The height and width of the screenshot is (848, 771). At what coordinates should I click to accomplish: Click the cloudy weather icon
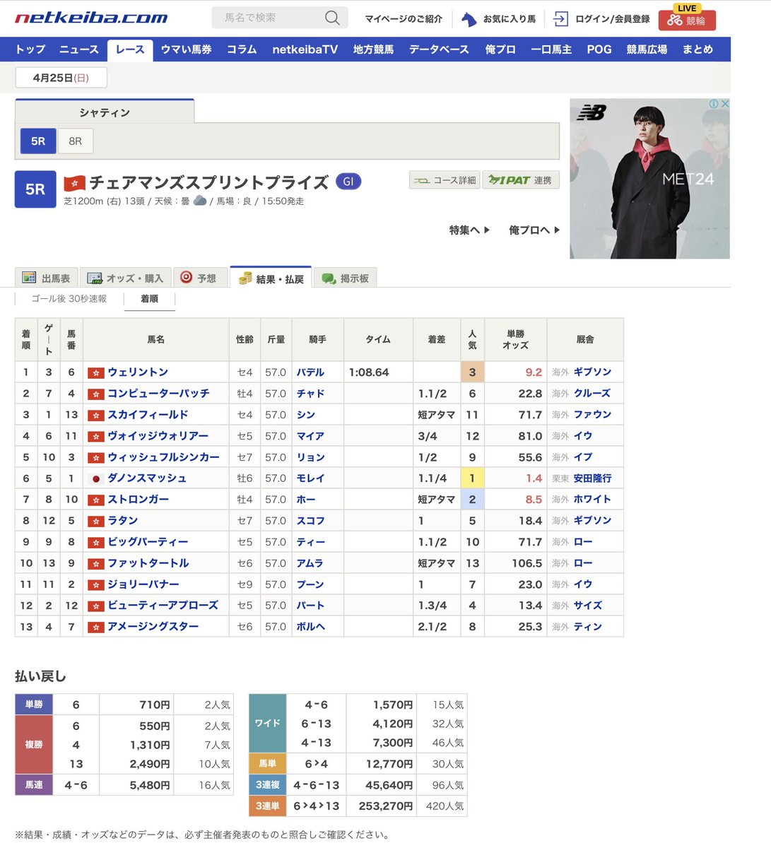(200, 201)
